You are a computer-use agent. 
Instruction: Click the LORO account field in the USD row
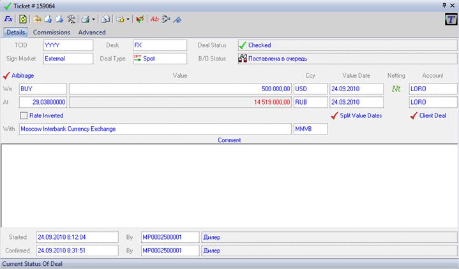pos(433,89)
